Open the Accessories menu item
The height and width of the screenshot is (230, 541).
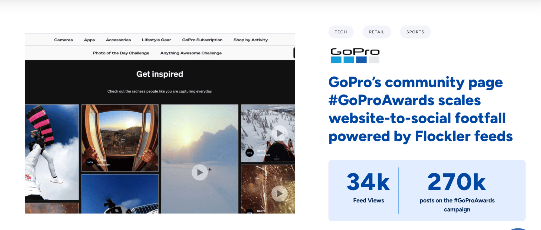pyautogui.click(x=118, y=40)
